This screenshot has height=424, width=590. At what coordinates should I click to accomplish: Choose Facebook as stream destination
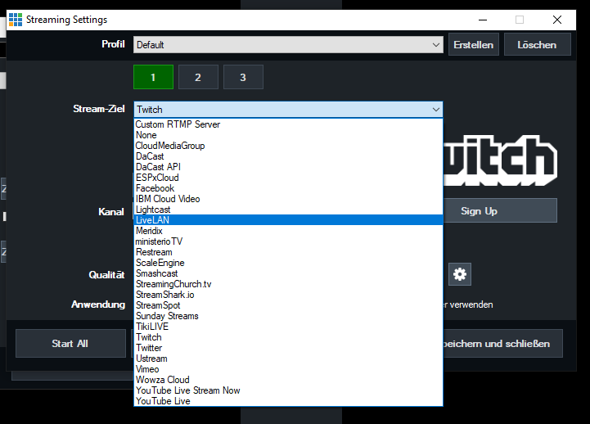(x=155, y=188)
